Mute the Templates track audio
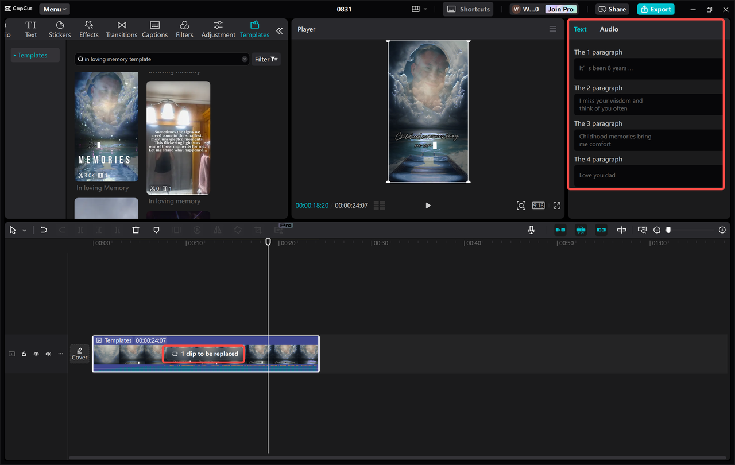Screen dimensions: 735x465 point(48,354)
